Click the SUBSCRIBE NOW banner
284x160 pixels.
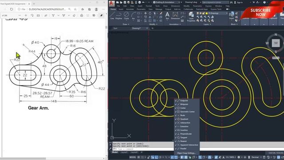coord(260,12)
